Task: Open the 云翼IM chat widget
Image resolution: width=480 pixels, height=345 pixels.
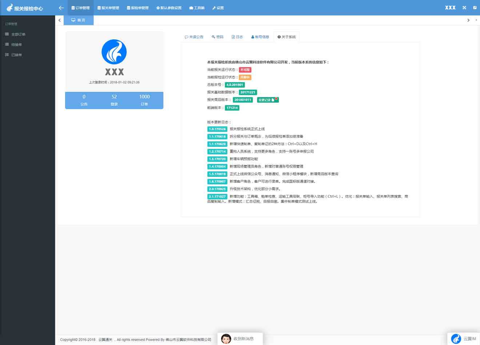Action: coord(464,338)
